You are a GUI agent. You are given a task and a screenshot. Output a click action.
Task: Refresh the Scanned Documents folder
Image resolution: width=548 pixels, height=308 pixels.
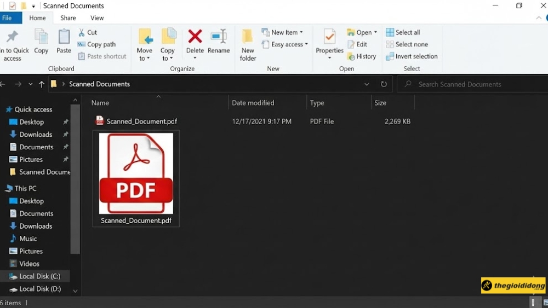click(384, 84)
